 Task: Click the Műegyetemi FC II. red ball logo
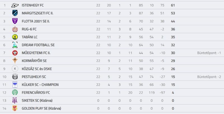pyautogui.click(x=15, y=53)
